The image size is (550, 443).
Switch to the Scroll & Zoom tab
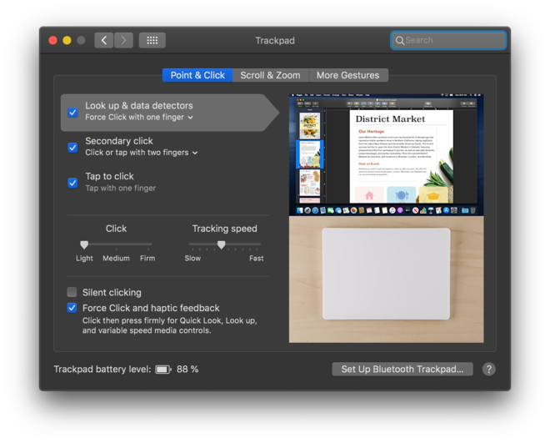tap(270, 75)
